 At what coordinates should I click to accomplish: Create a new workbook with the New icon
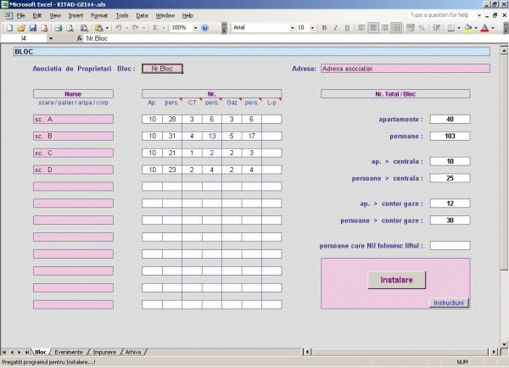(9, 28)
